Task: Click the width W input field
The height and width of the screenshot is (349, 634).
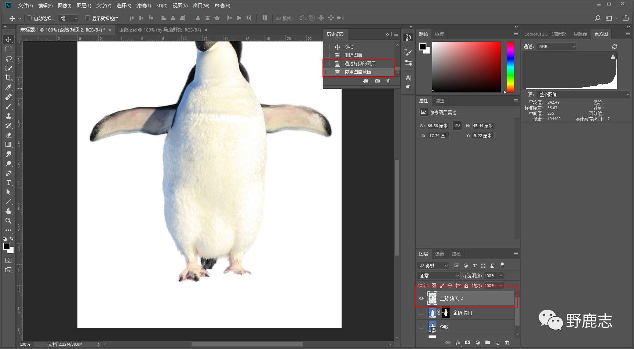Action: tap(438, 126)
